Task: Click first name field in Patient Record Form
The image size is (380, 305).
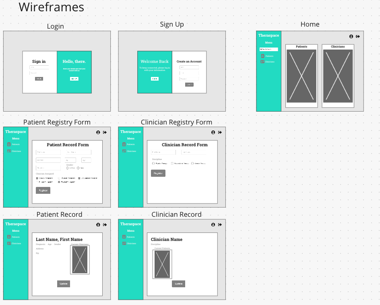Action: [x=48, y=152]
